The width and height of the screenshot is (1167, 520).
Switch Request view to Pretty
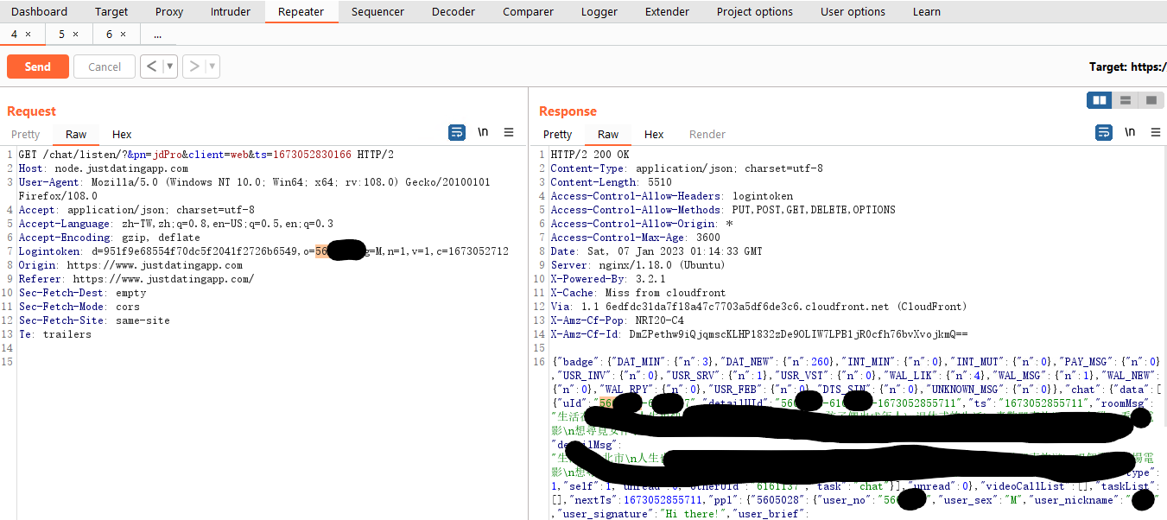click(x=25, y=134)
